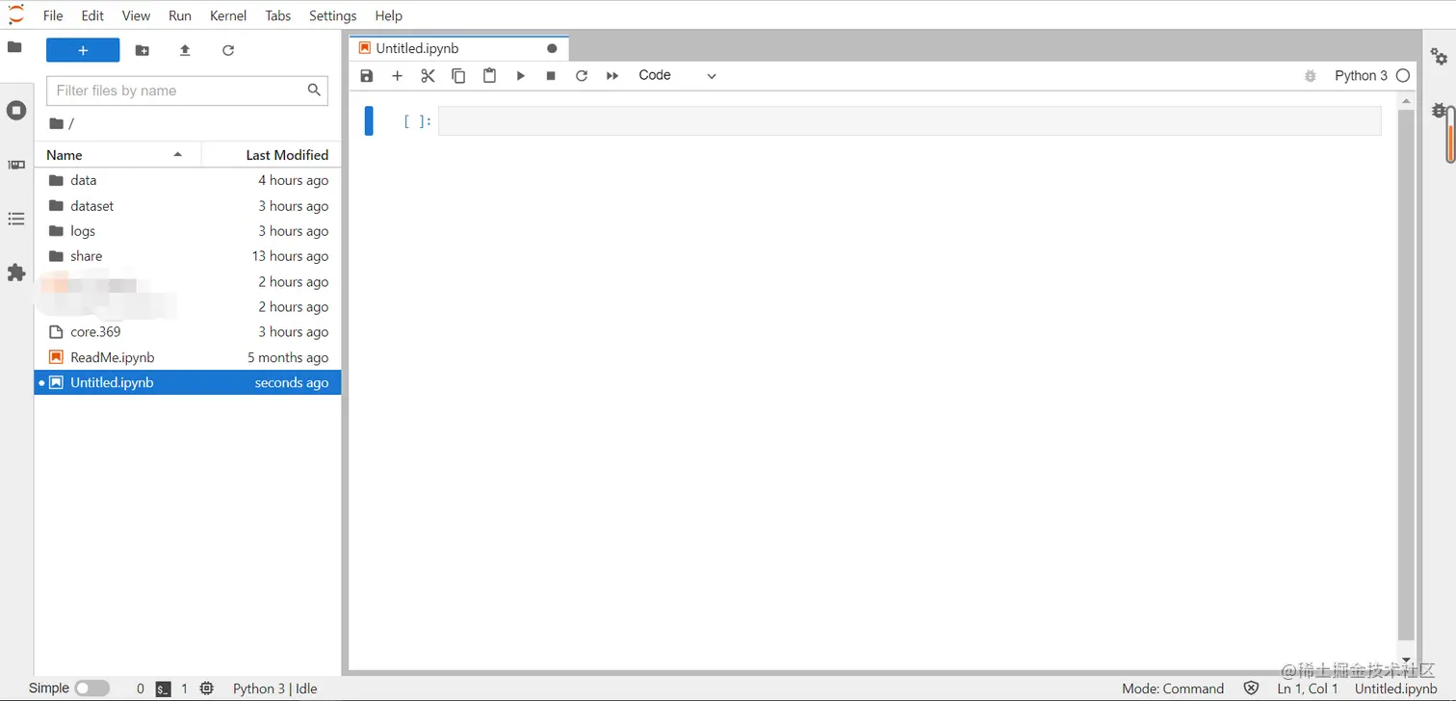Focus the Filter files by name field

pyautogui.click(x=187, y=91)
